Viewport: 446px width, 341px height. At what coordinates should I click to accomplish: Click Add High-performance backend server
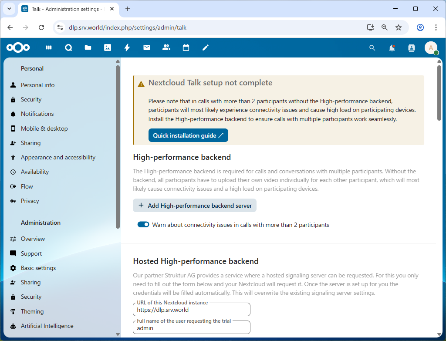coord(195,206)
